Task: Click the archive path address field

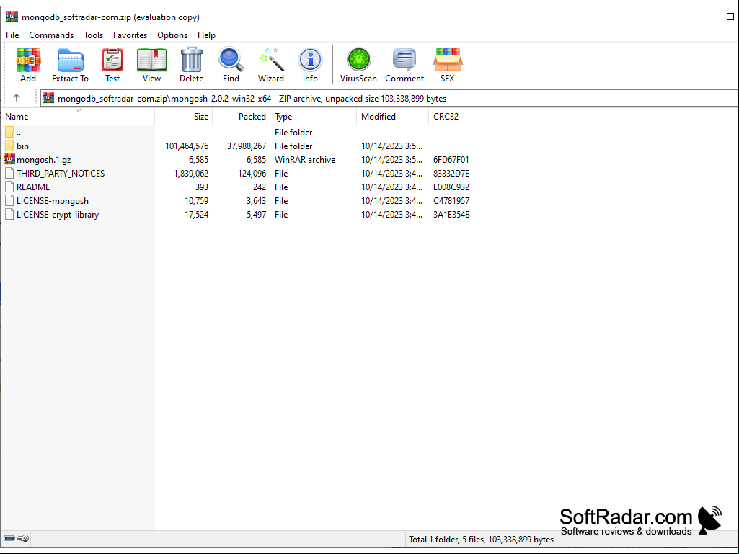Action: click(x=389, y=98)
